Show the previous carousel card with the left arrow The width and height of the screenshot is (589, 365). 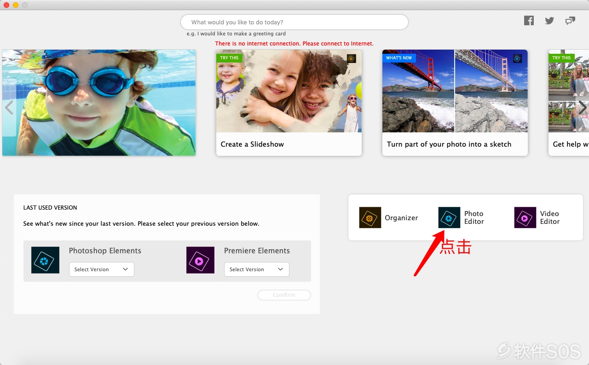pyautogui.click(x=9, y=108)
